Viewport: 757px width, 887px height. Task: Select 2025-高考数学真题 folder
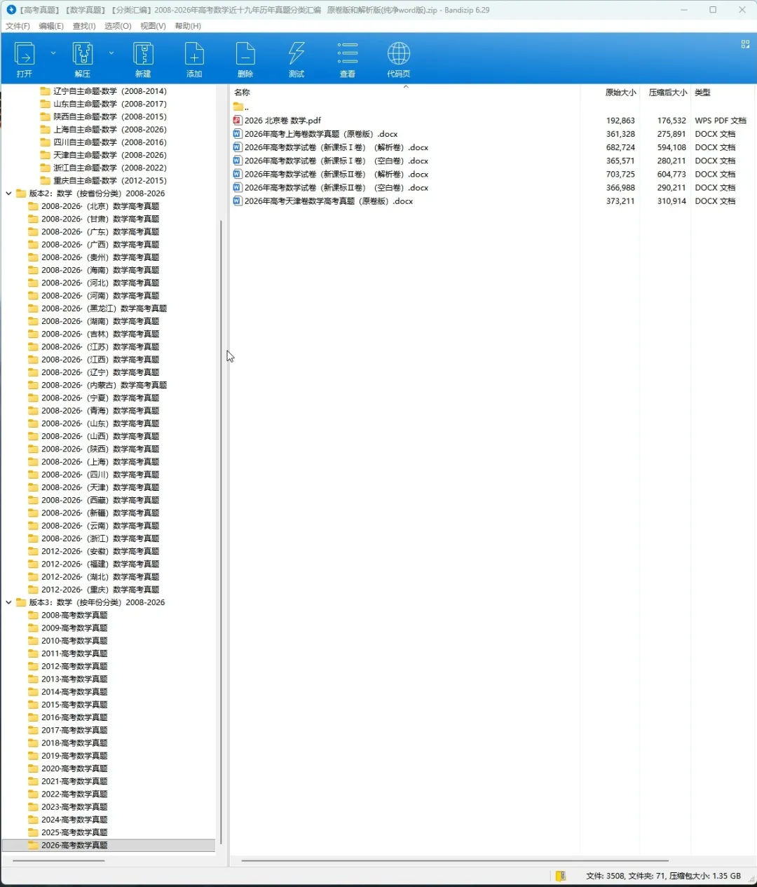coord(74,832)
